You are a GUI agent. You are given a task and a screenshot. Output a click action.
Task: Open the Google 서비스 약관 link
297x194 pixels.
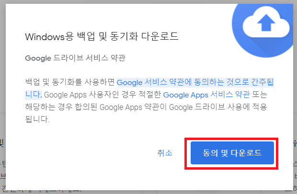[x=195, y=82]
